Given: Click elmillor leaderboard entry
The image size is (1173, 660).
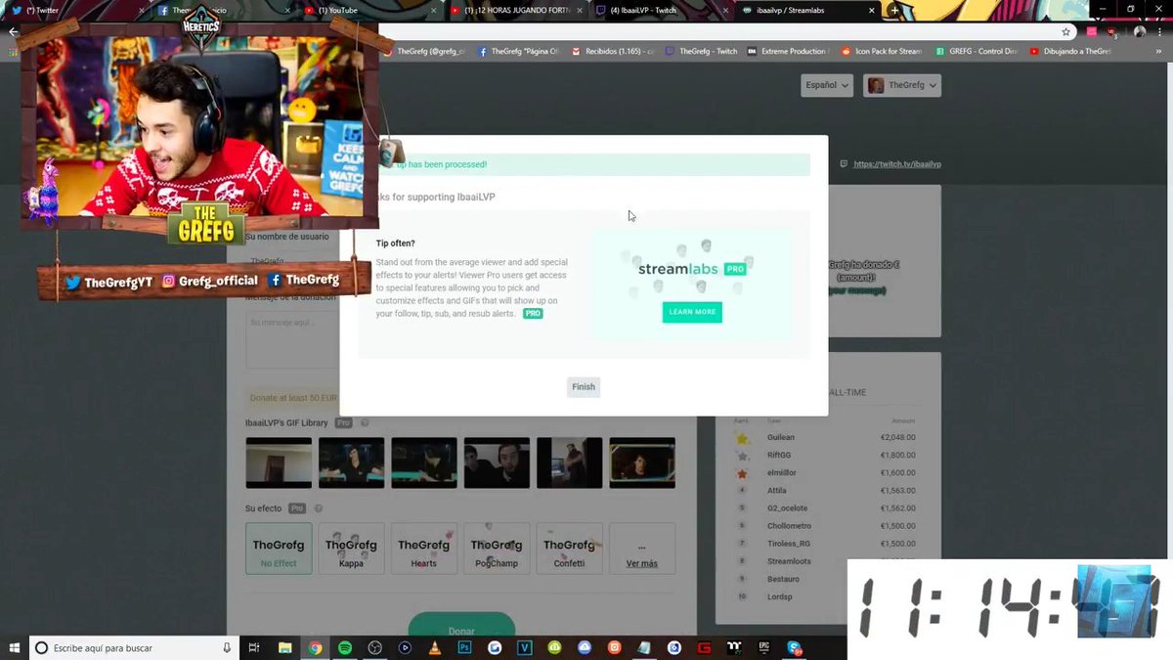Looking at the screenshot, I should click(x=782, y=472).
